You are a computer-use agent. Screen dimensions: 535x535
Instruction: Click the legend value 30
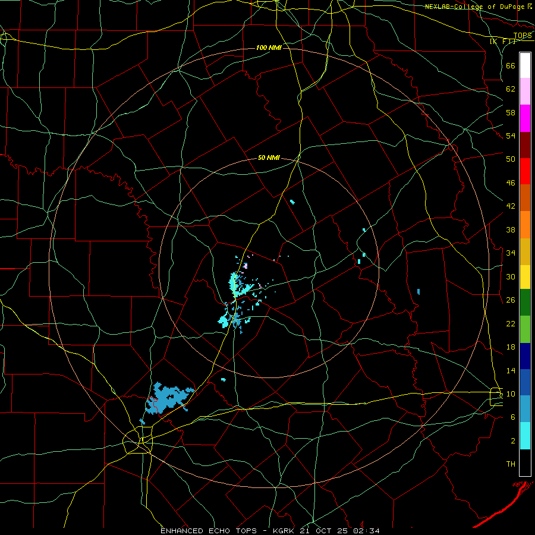pyautogui.click(x=511, y=276)
